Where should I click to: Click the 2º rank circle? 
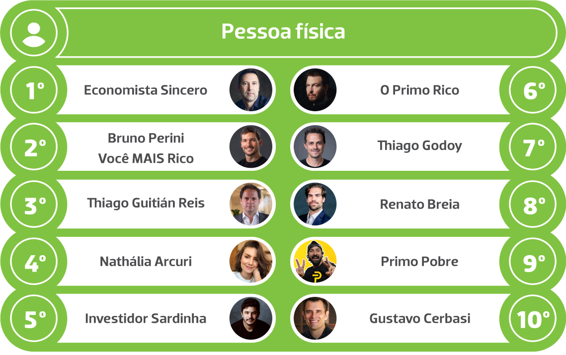(x=34, y=147)
